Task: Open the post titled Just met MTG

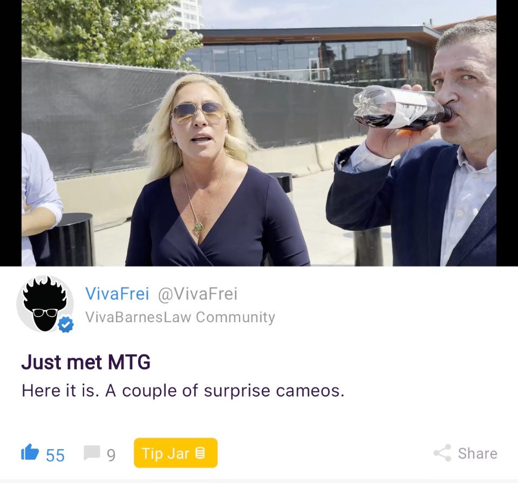Action: [86, 362]
